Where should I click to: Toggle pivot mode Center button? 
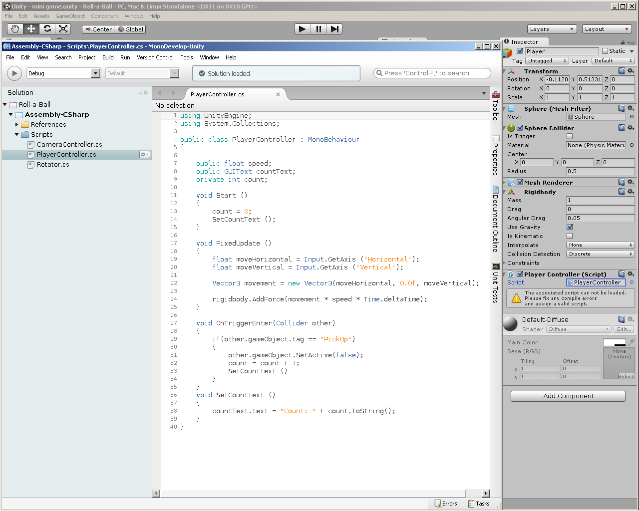[x=98, y=29]
